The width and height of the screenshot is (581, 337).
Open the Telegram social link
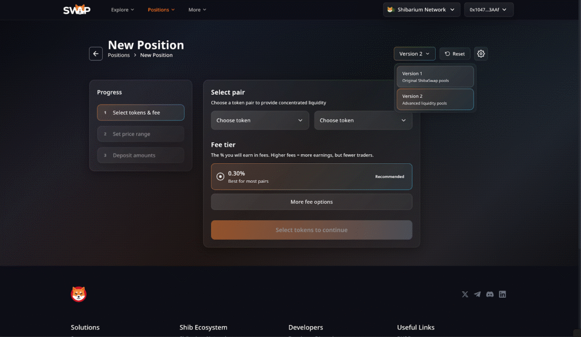(477, 294)
